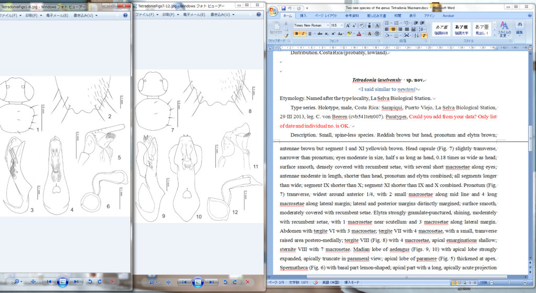Toggle show paragraph marks

[x=424, y=35]
